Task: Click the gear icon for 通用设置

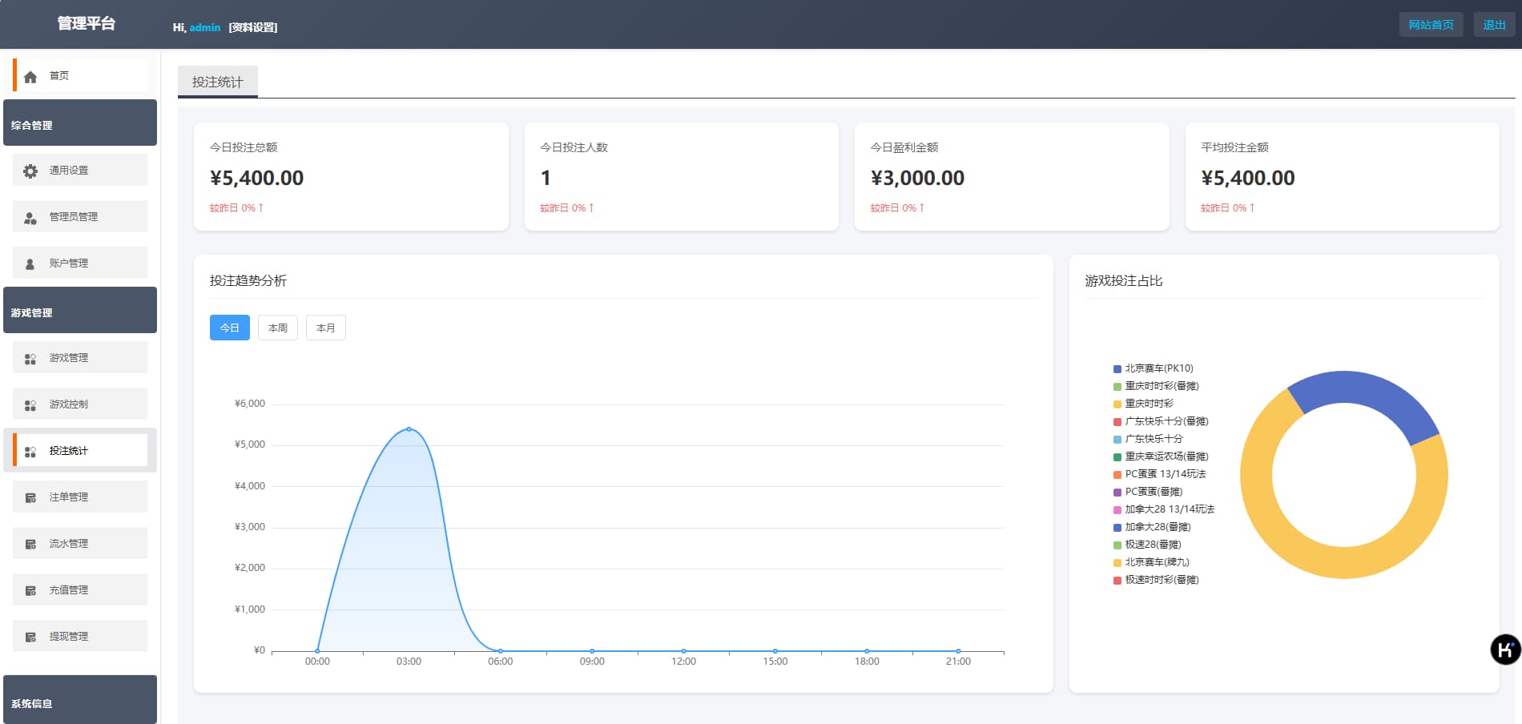Action: pyautogui.click(x=30, y=171)
